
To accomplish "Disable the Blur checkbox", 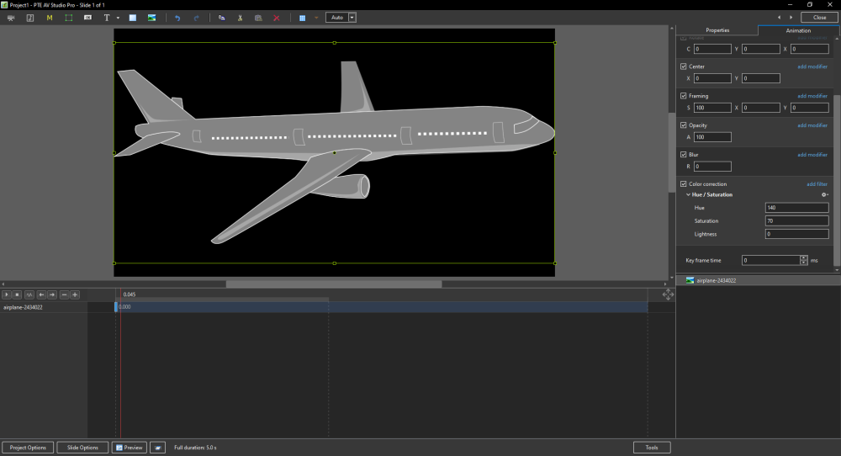I will [x=684, y=155].
